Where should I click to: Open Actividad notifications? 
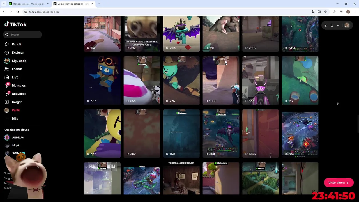click(15, 94)
